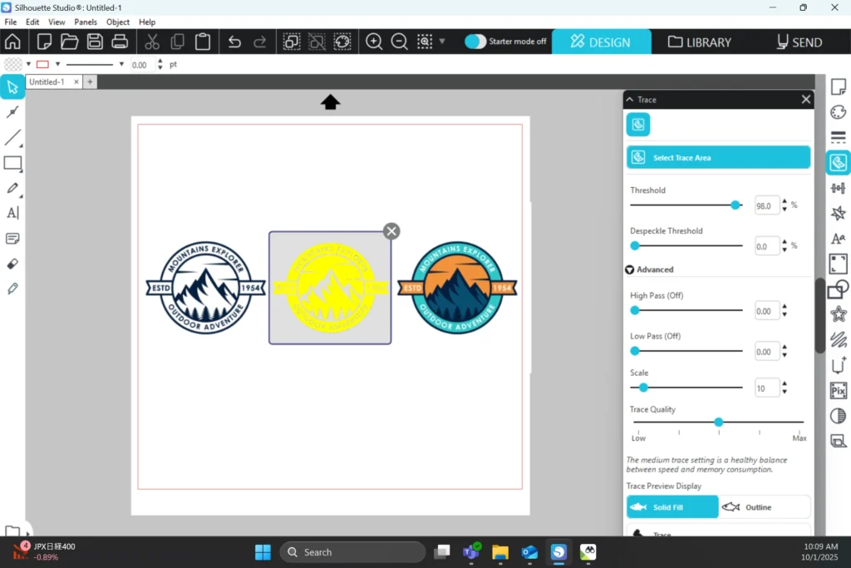Select Outline trace preview display
The height and width of the screenshot is (568, 851).
pyautogui.click(x=764, y=507)
